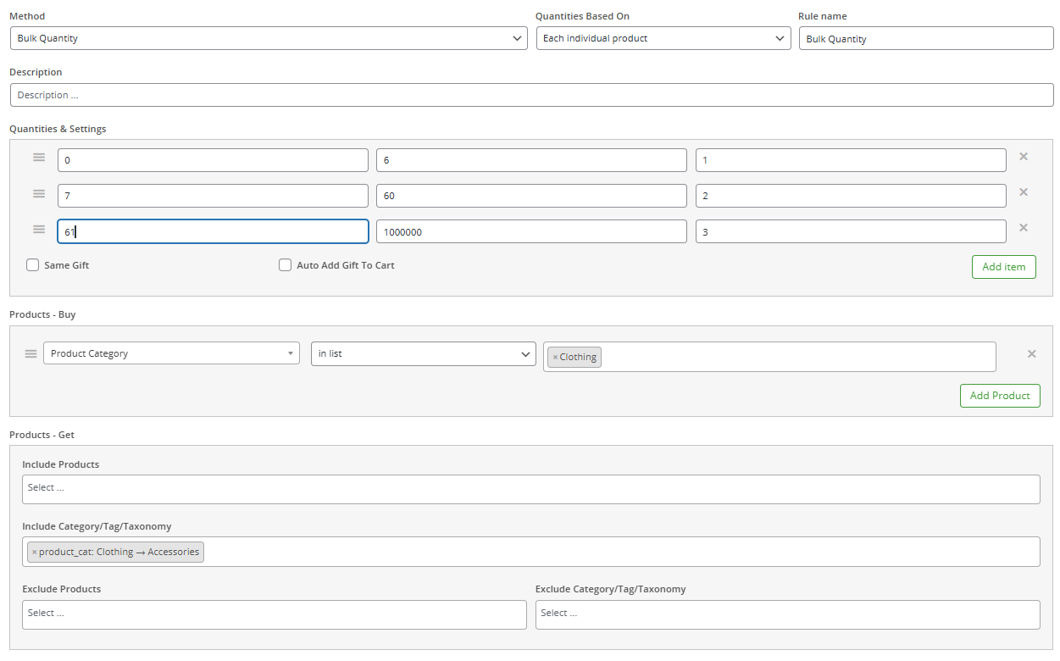
Task: Open the Product Category type dropdown
Action: pyautogui.click(x=171, y=353)
